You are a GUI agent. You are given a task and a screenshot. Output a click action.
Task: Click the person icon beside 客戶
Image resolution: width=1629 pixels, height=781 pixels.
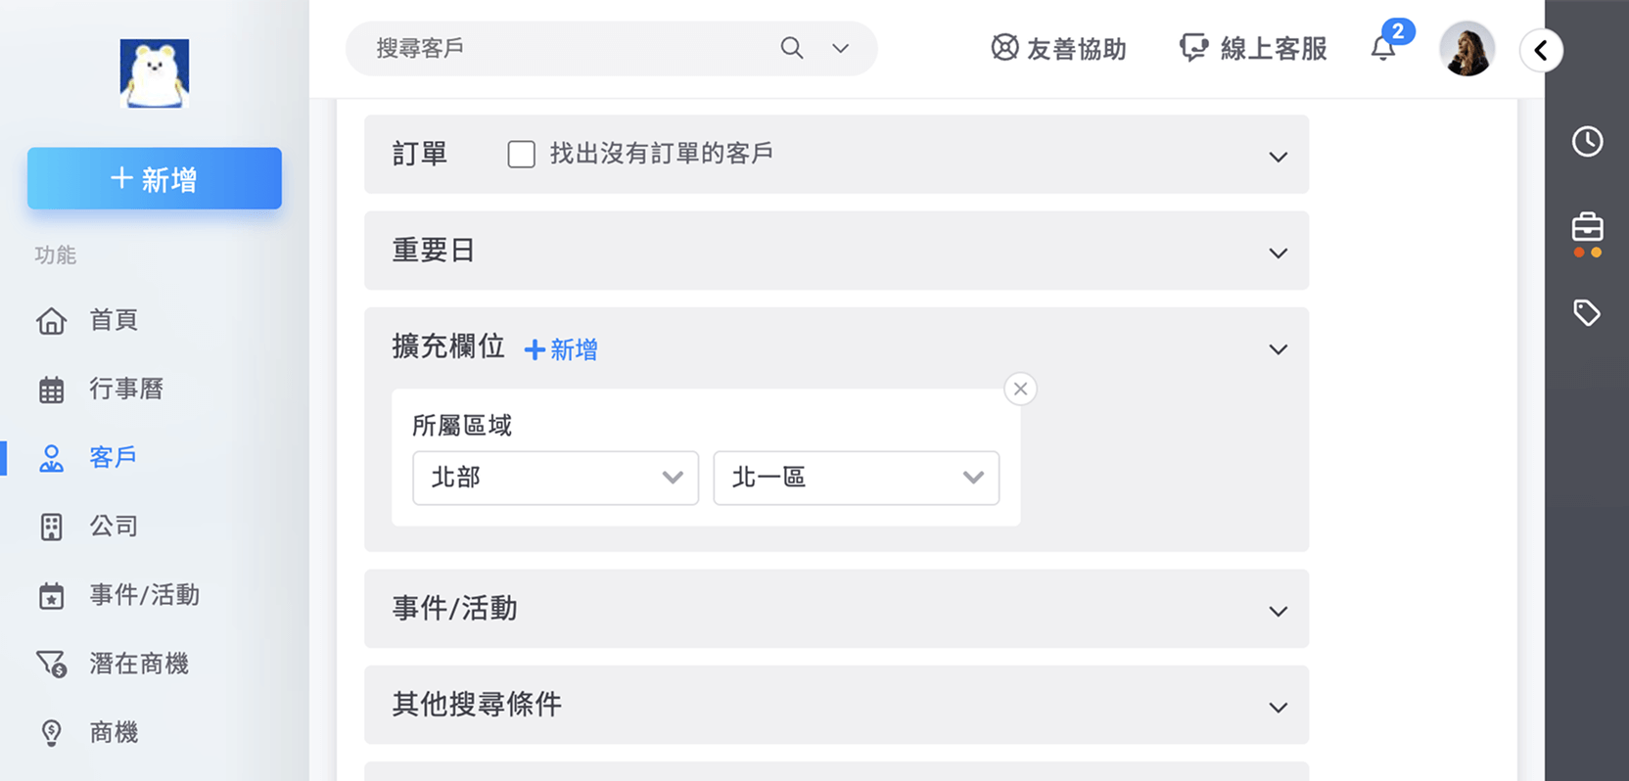52,458
